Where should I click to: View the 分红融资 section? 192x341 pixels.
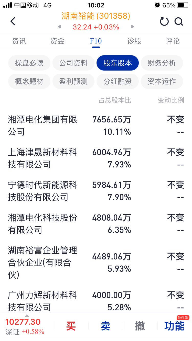tap(118, 82)
